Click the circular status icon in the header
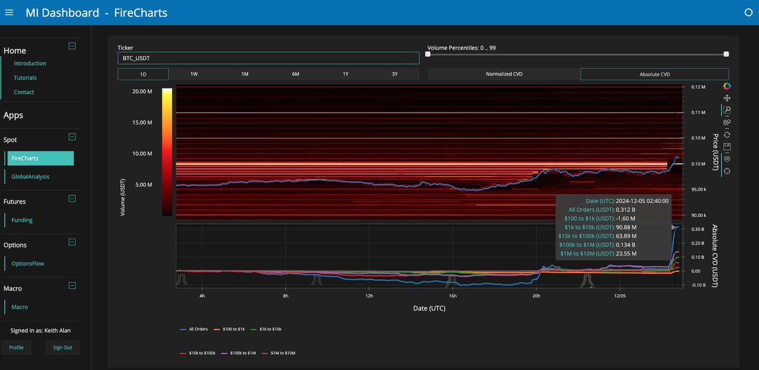 point(749,12)
